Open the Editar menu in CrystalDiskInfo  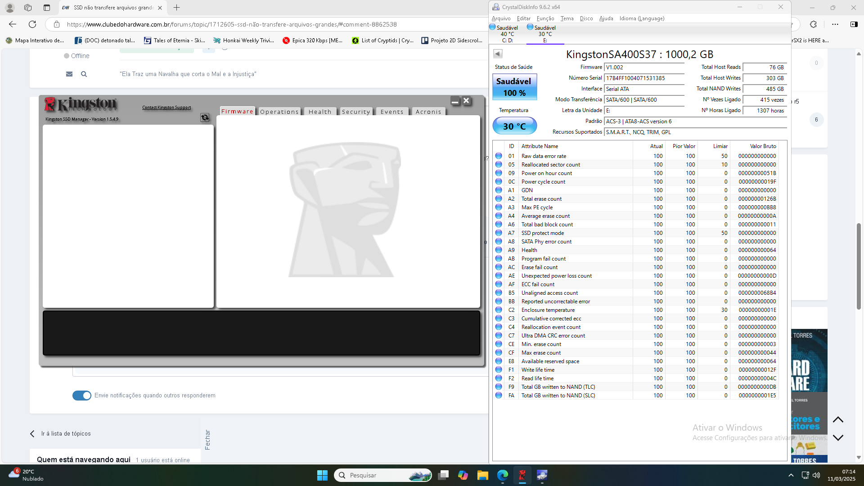coord(523,18)
